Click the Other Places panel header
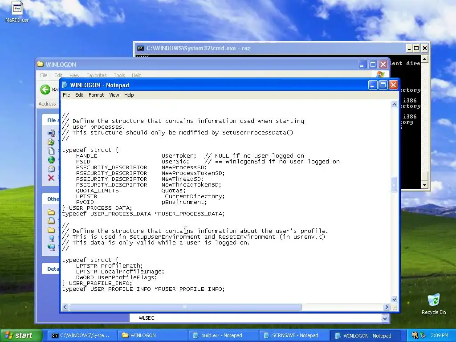Viewport: 456px width, 342px height. (x=51, y=199)
